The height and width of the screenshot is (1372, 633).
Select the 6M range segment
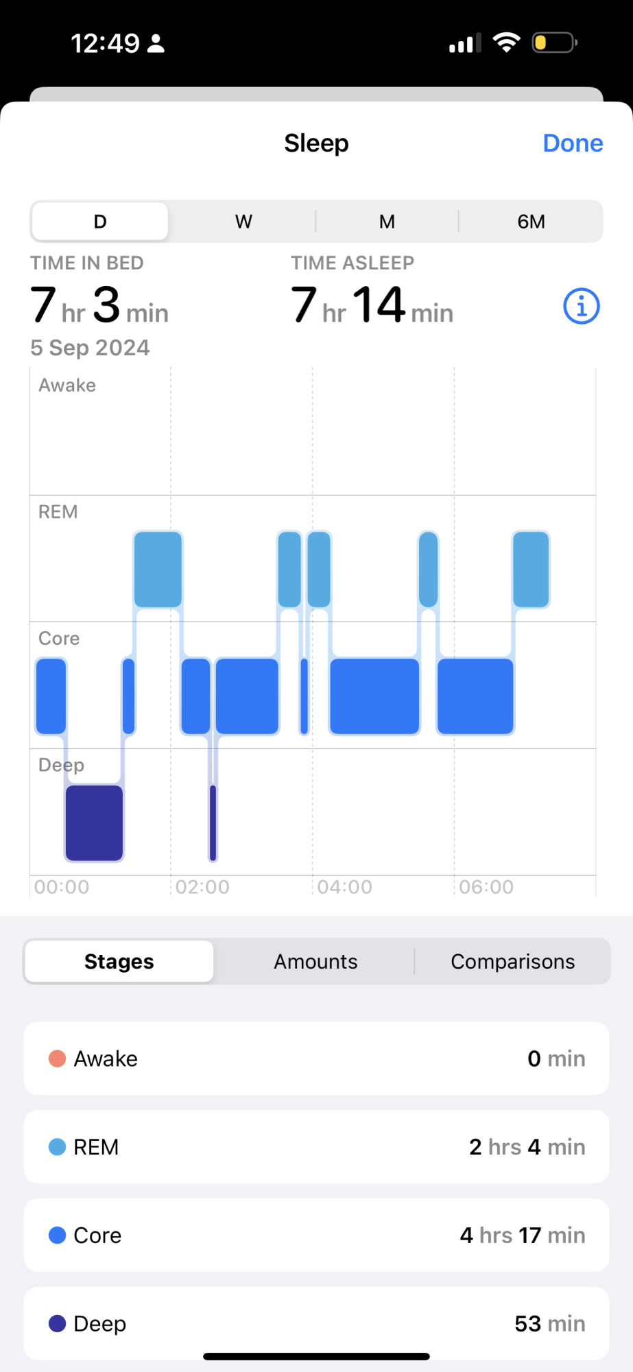[x=531, y=222]
